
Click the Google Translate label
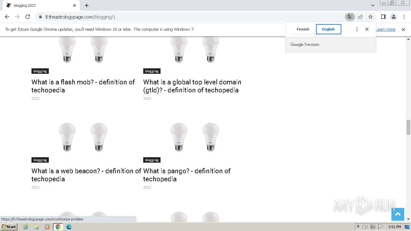(x=305, y=45)
